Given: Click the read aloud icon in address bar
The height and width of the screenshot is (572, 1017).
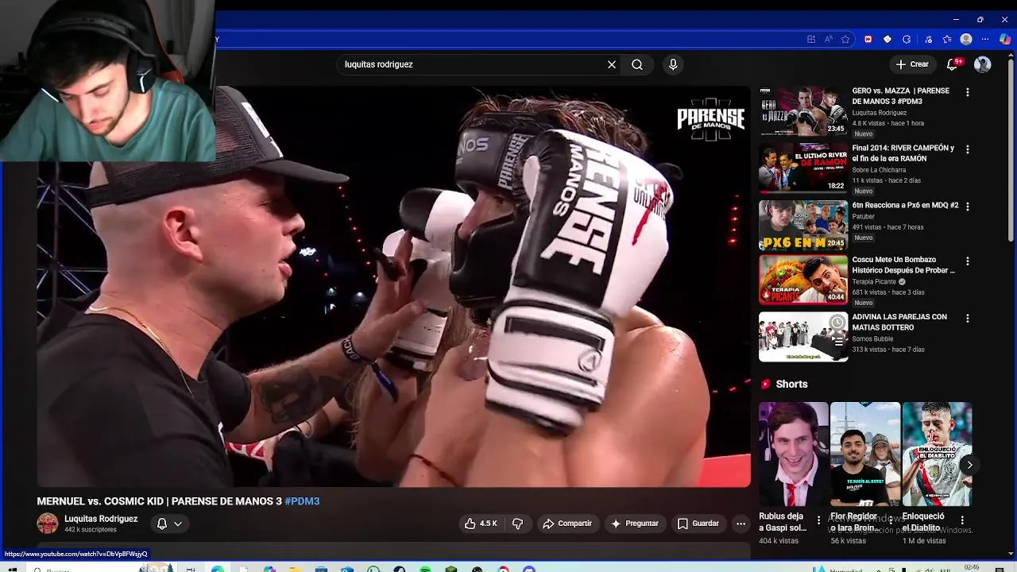Looking at the screenshot, I should click(x=829, y=39).
